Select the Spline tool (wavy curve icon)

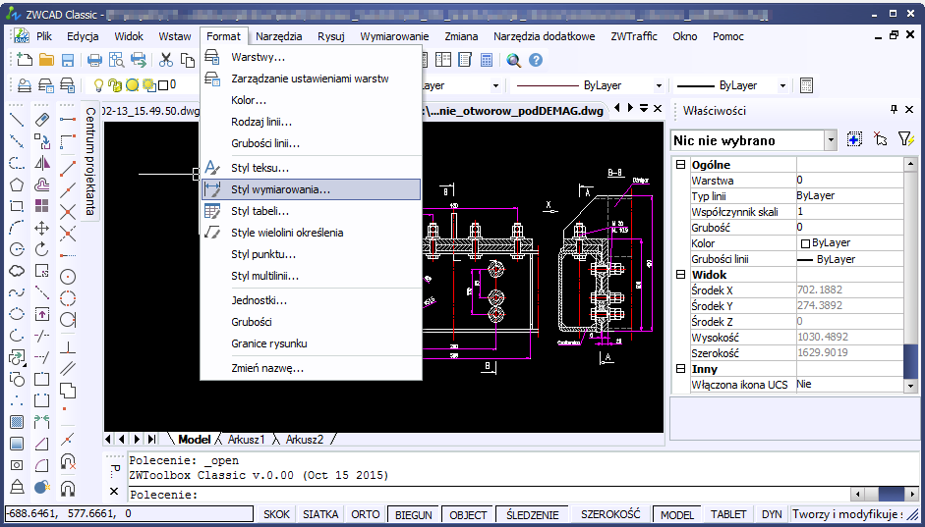click(17, 292)
